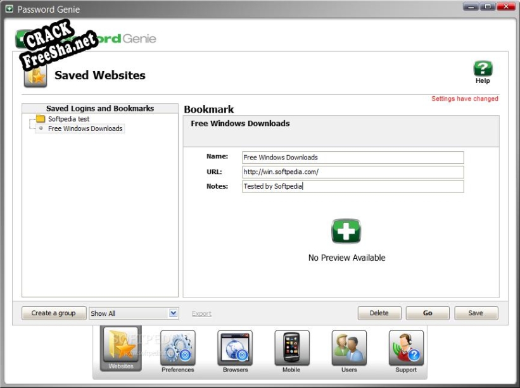Viewport: 520px width, 388px height.
Task: Click into the Notes text field
Action: click(x=353, y=187)
